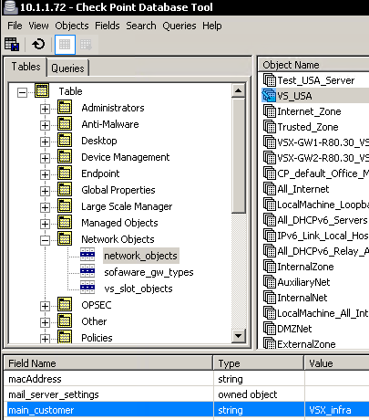Click the refresh arrow toolbar icon

(38, 45)
